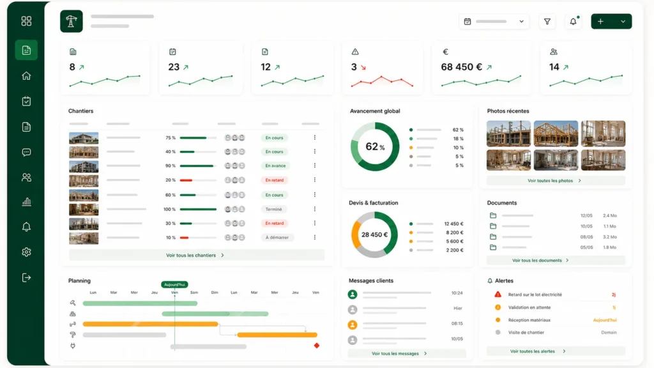
Task: Open the bar chart statistics icon in sidebar
Action: (x=26, y=202)
